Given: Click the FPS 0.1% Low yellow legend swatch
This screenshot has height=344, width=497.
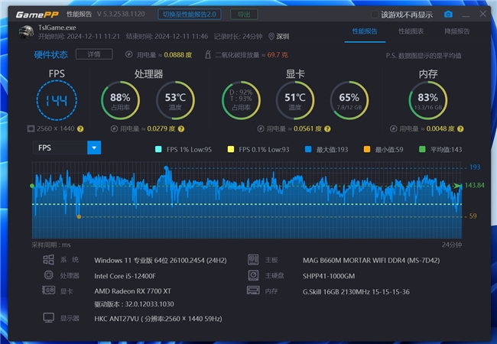Looking at the screenshot, I should tap(231, 149).
